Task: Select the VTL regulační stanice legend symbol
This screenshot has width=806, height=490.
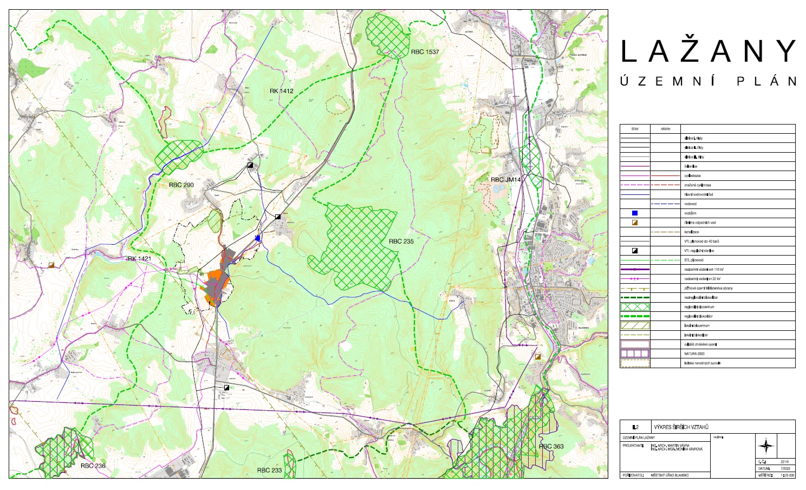Action: pos(635,251)
